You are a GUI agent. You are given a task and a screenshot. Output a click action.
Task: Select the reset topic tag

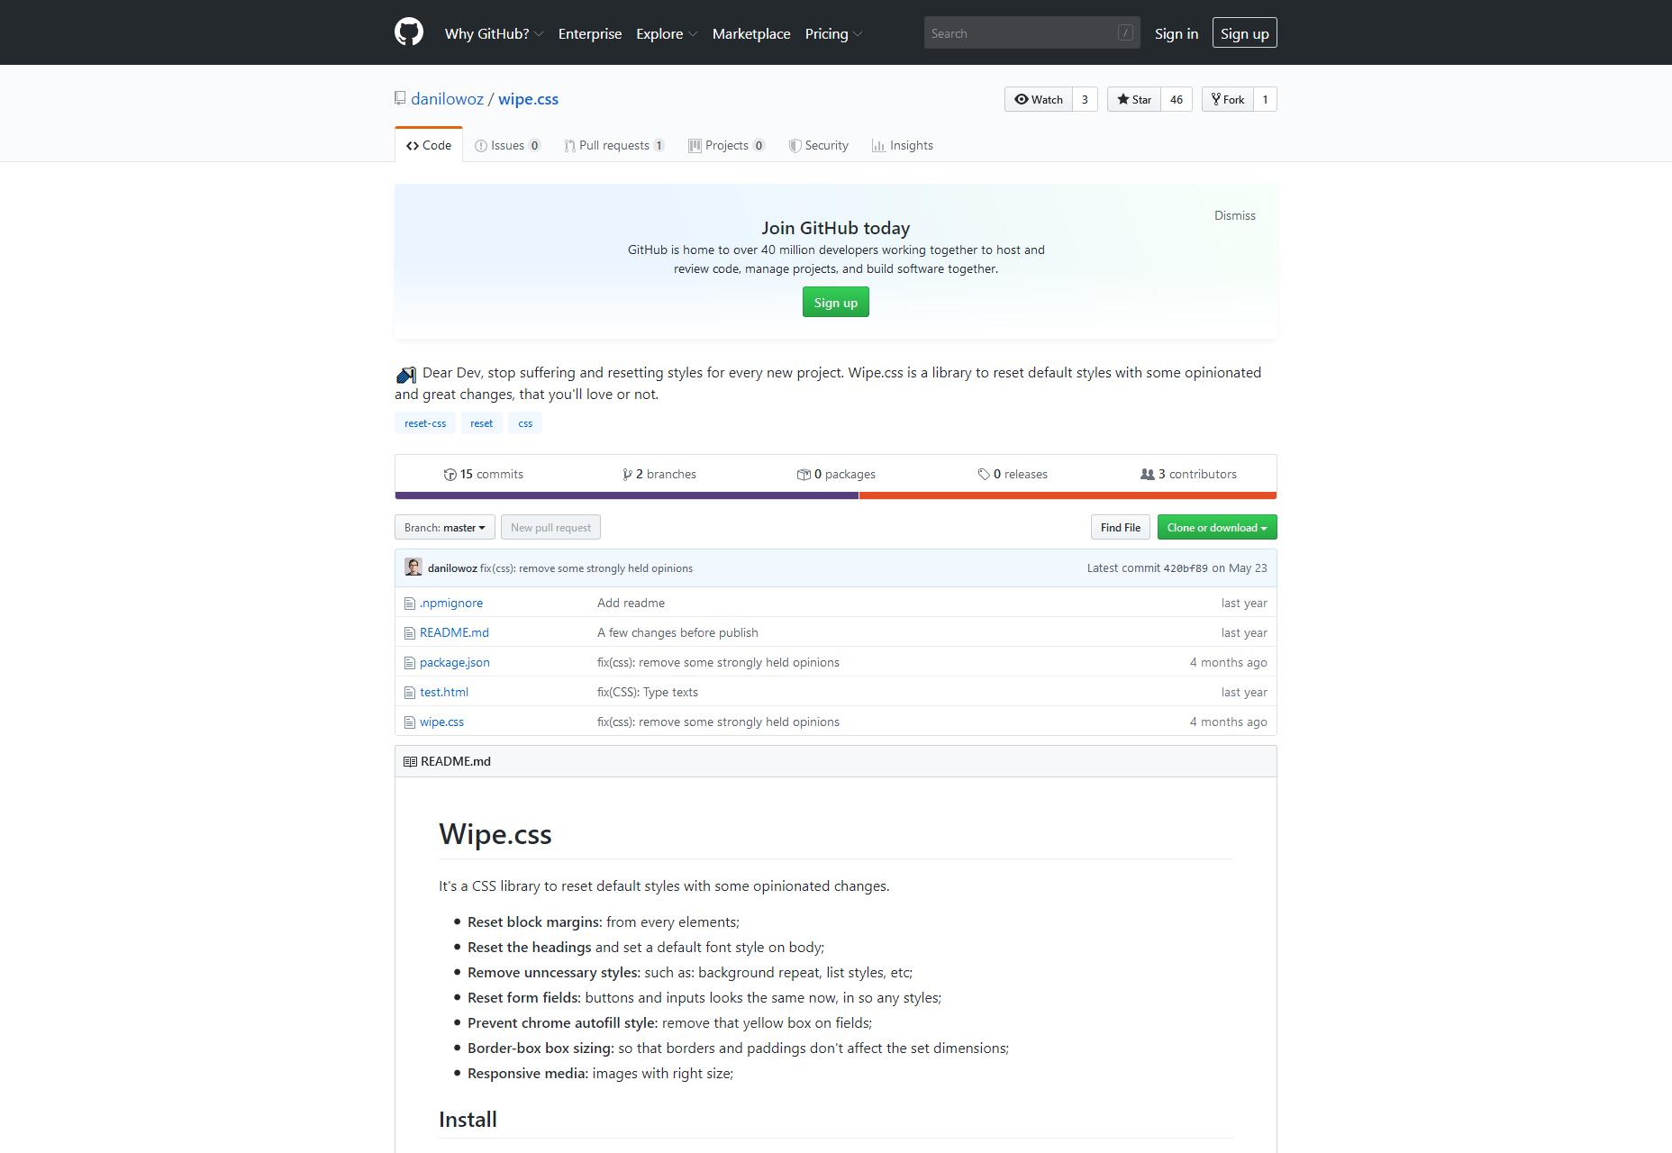[x=481, y=423]
